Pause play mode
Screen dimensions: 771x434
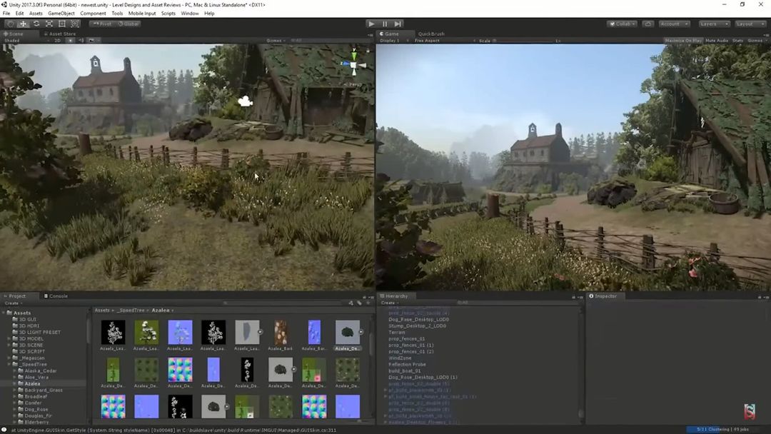pyautogui.click(x=384, y=24)
